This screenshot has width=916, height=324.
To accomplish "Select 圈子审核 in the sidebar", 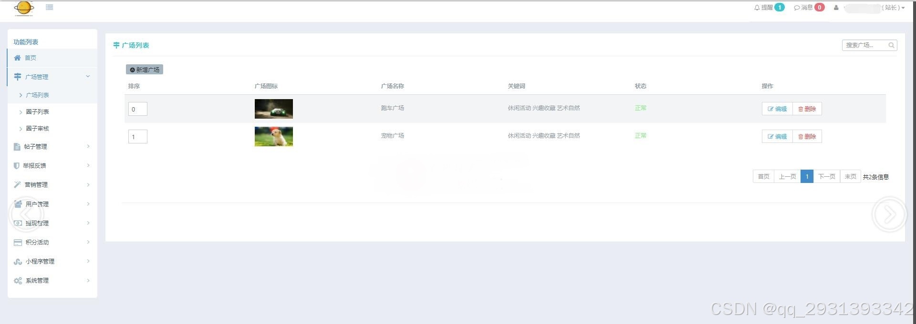I will (37, 129).
